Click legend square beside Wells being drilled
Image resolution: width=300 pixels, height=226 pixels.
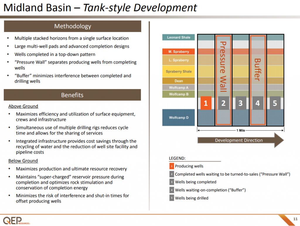click(x=171, y=198)
